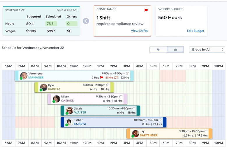This screenshot has height=148, width=227.
Task: Click the info icon on Kyle's shift
Action: (108, 85)
